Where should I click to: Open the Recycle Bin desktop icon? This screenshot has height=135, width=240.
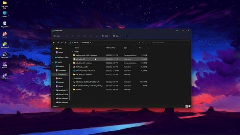(x=5, y=24)
